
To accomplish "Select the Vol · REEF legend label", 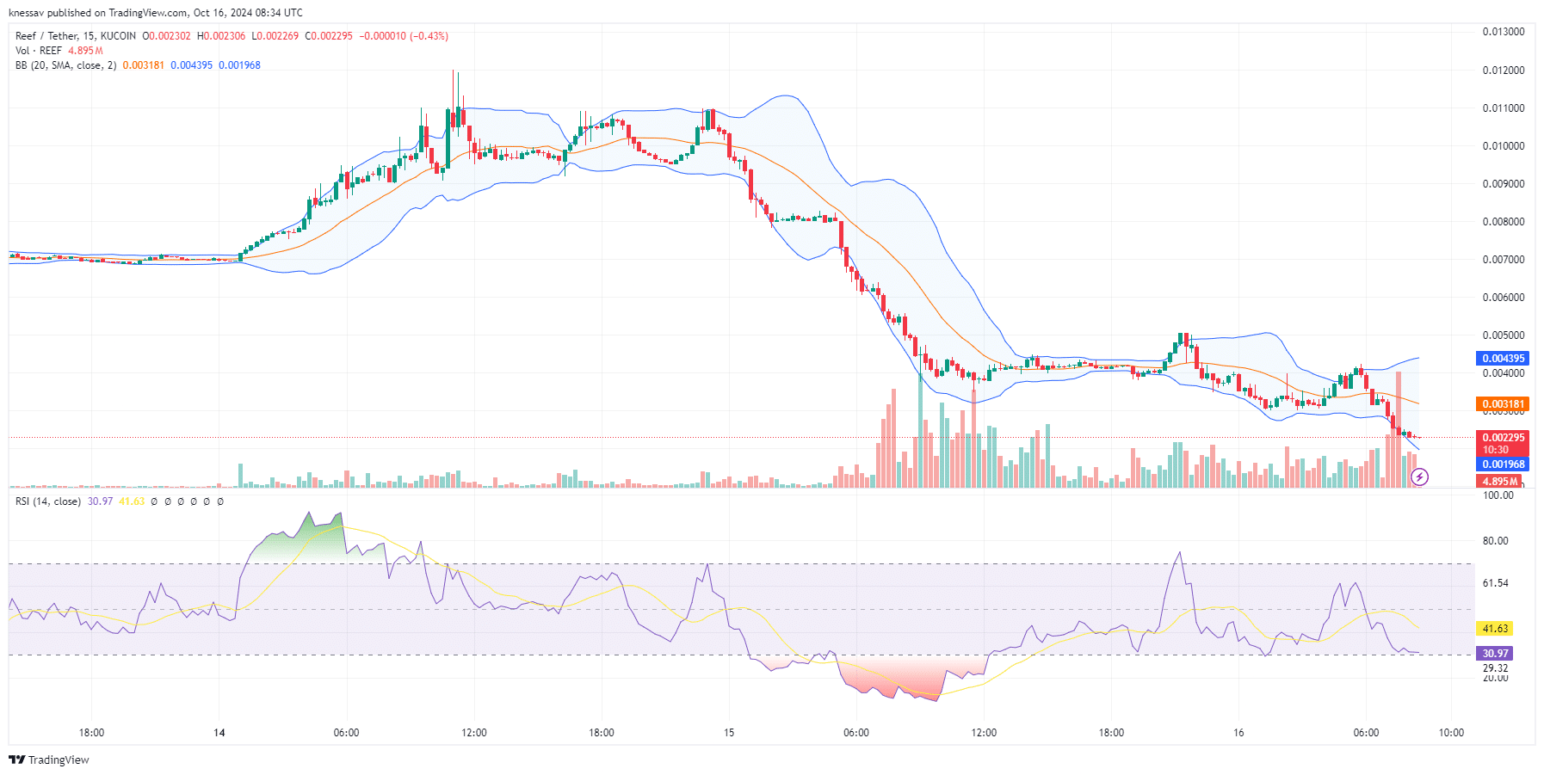I will pos(39,51).
